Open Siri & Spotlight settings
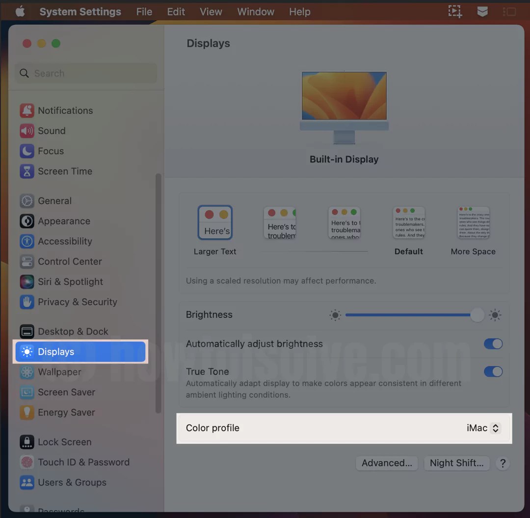Viewport: 530px width, 518px height. pos(71,282)
